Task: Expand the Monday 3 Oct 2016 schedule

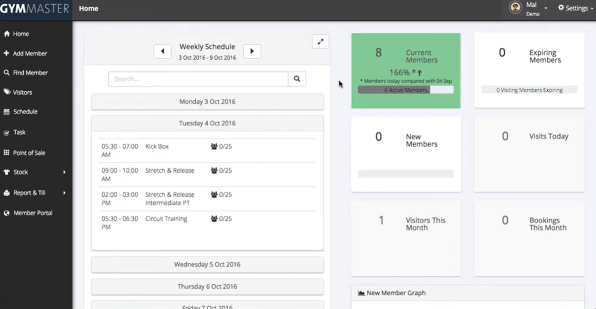Action: 207,101
